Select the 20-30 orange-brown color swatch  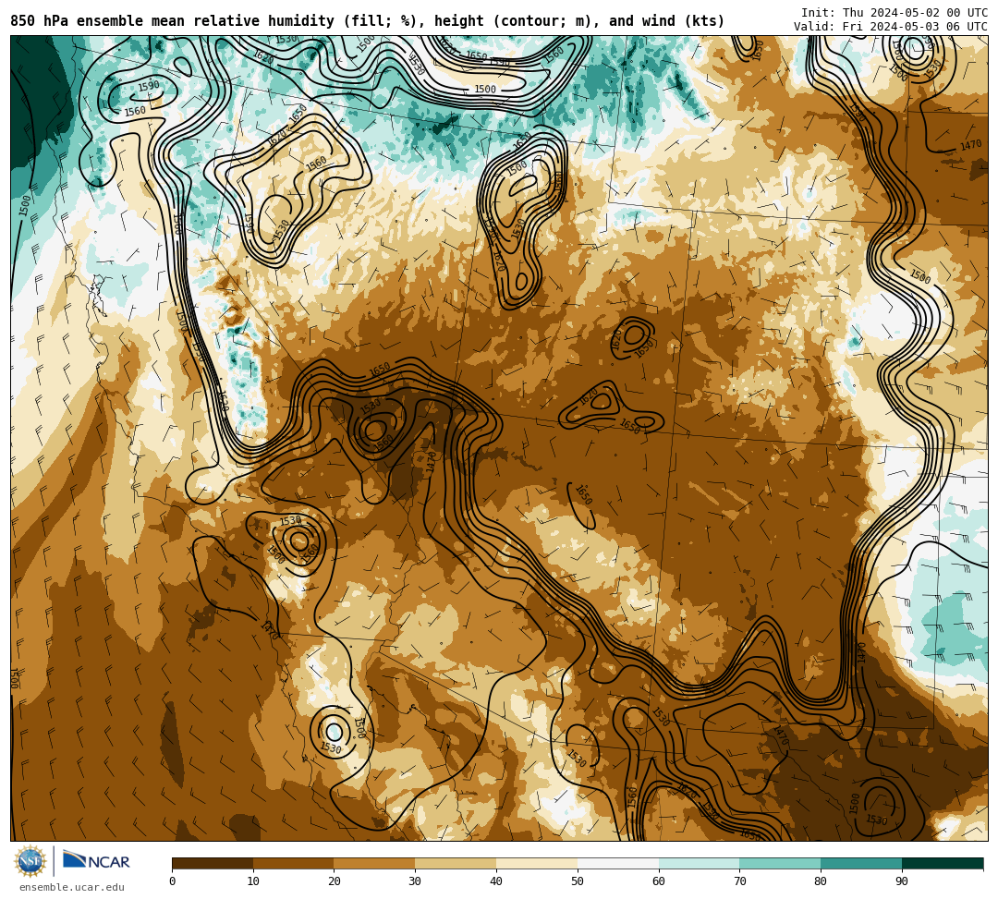coord(375,863)
